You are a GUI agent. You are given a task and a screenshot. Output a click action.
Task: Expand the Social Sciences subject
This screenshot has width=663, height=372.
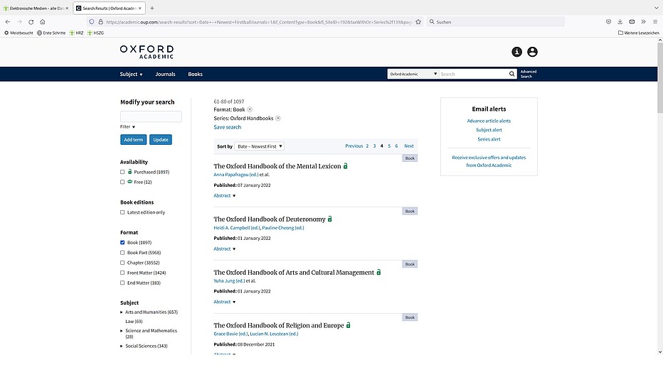[x=122, y=346]
